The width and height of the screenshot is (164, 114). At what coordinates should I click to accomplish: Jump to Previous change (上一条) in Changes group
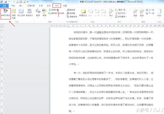point(150,10)
